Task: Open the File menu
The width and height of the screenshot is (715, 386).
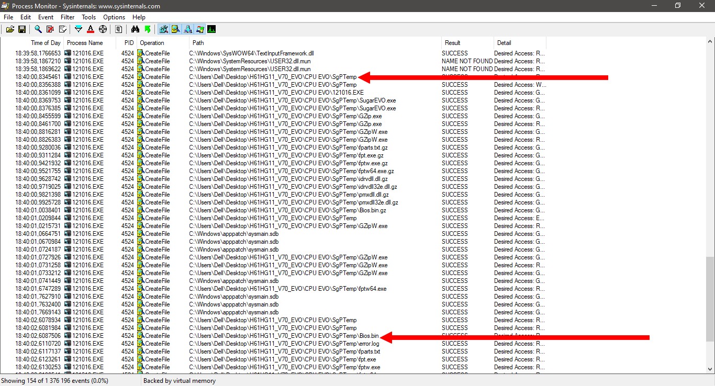Action: [x=8, y=17]
